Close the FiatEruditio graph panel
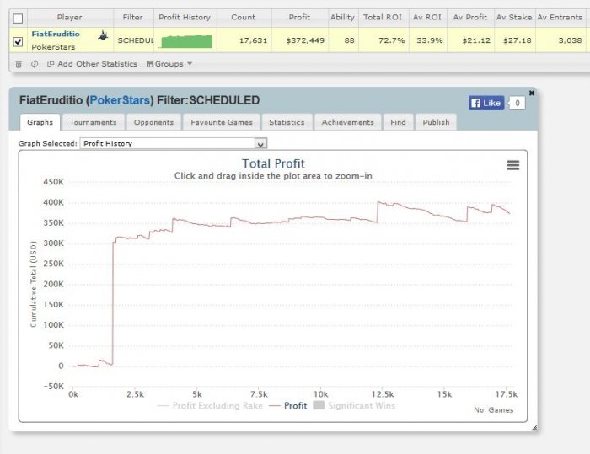 pos(532,93)
